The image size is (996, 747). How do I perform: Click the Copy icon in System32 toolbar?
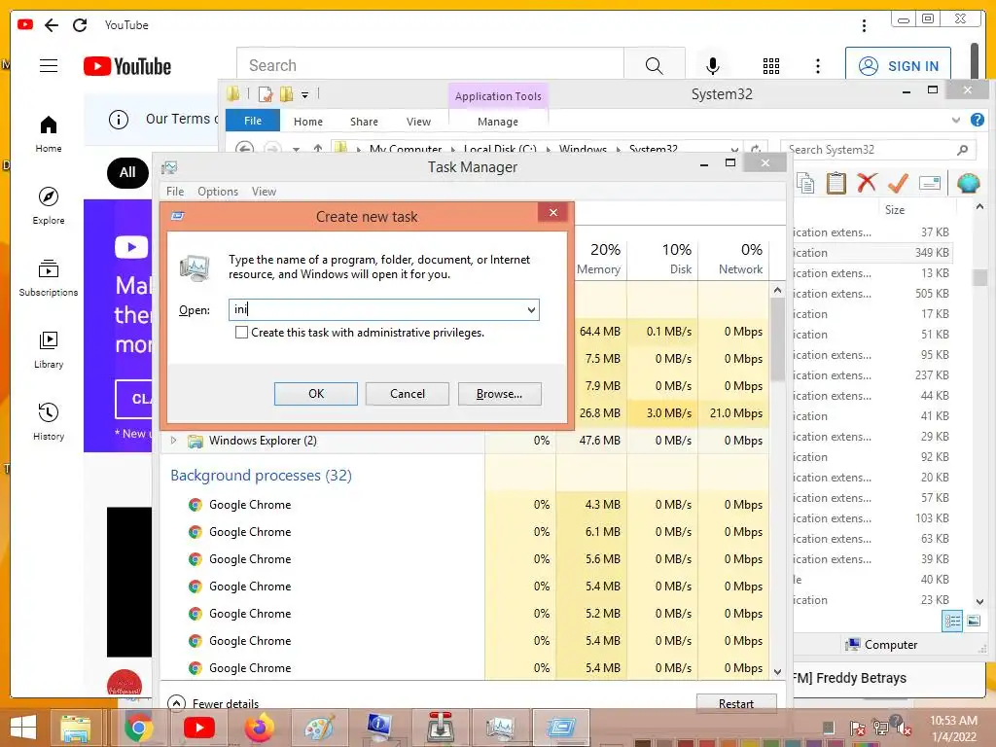pos(805,183)
